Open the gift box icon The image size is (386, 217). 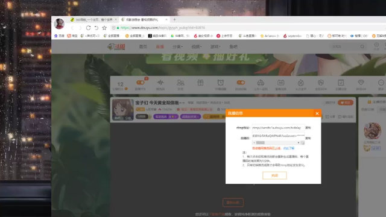[200, 83]
